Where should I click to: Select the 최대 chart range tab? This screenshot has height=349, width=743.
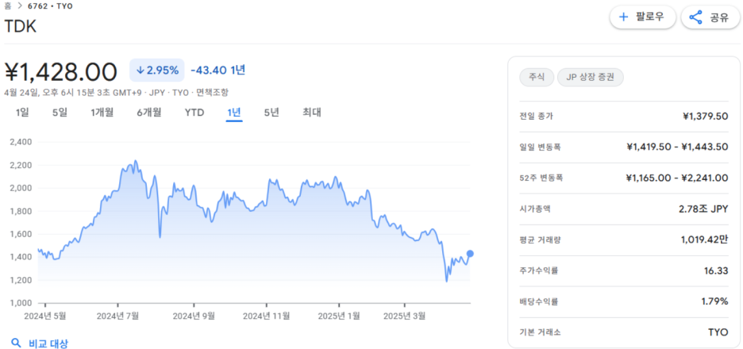point(312,113)
